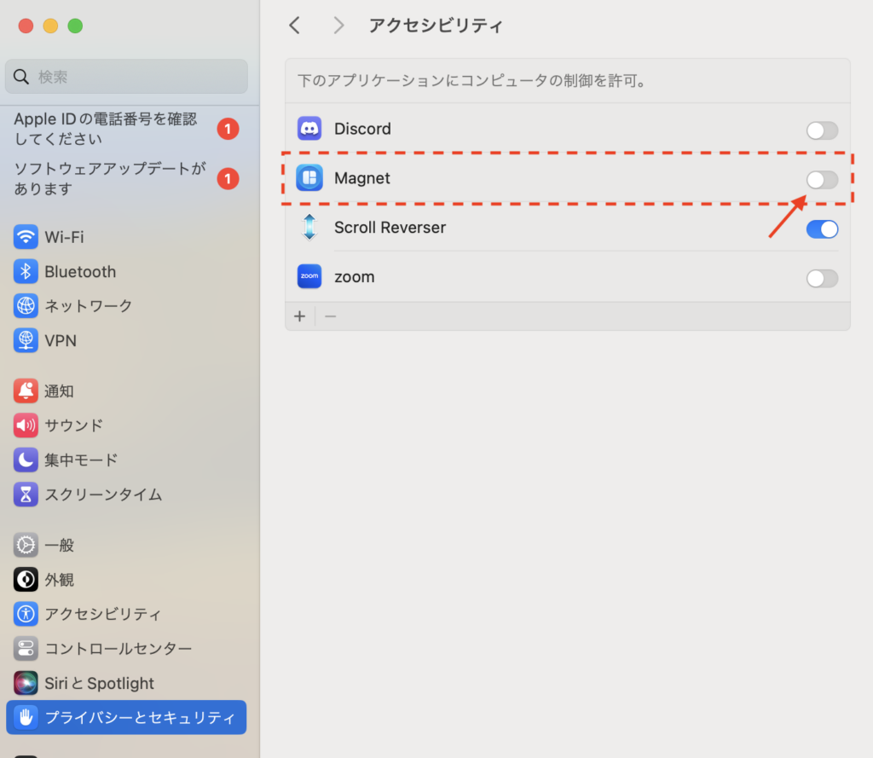This screenshot has width=873, height=758.
Task: Open ソフトウェアアップデートがあります notification
Action: click(x=111, y=178)
